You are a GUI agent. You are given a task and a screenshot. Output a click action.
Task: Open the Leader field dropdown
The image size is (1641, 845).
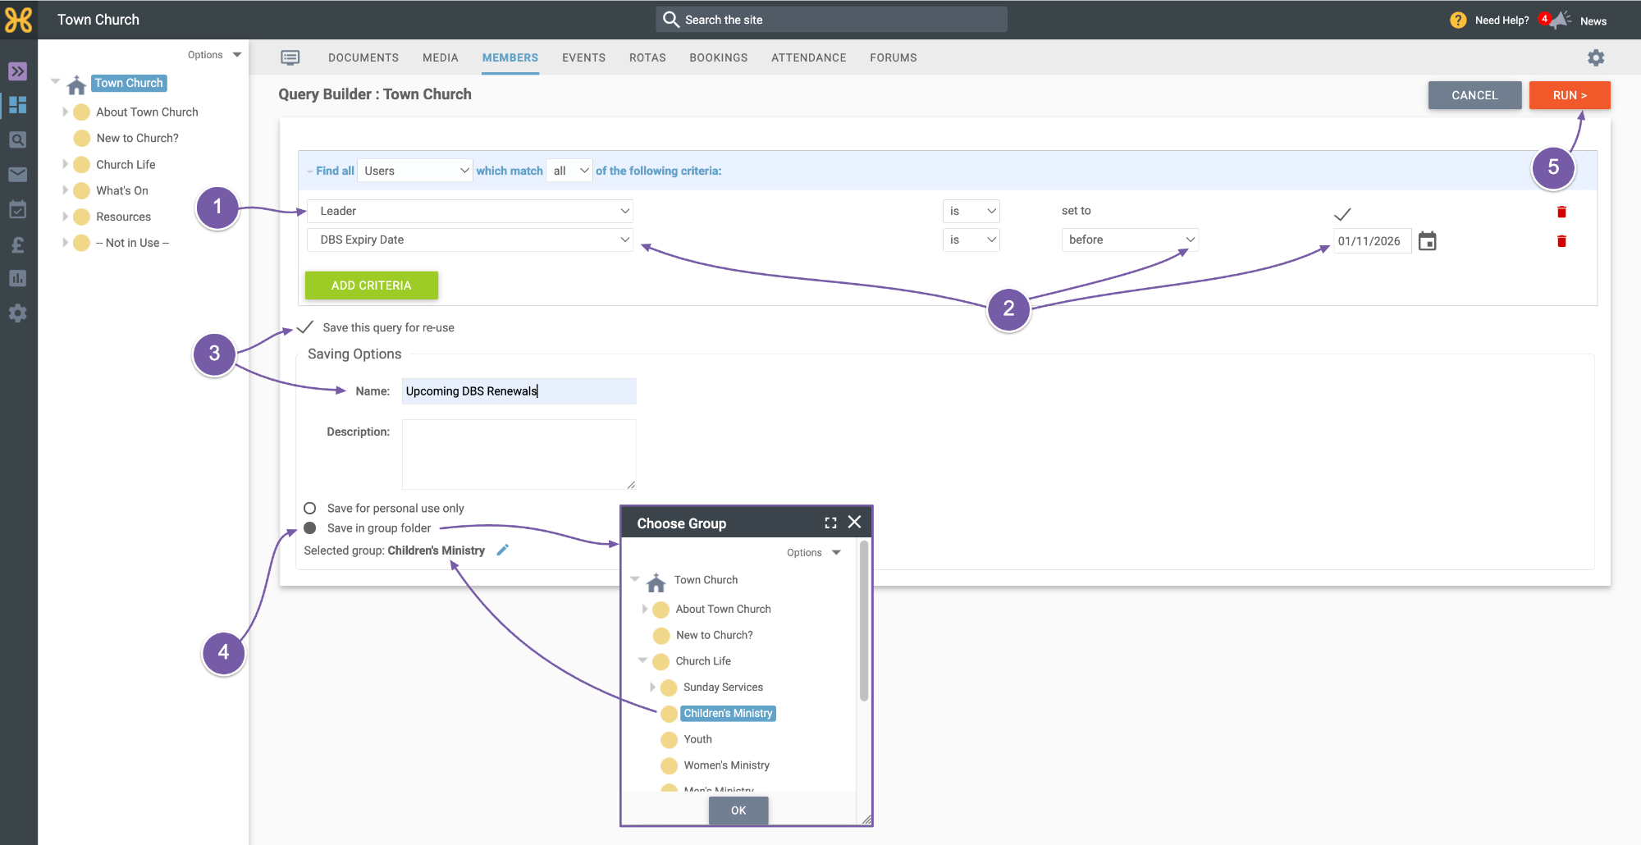point(470,211)
